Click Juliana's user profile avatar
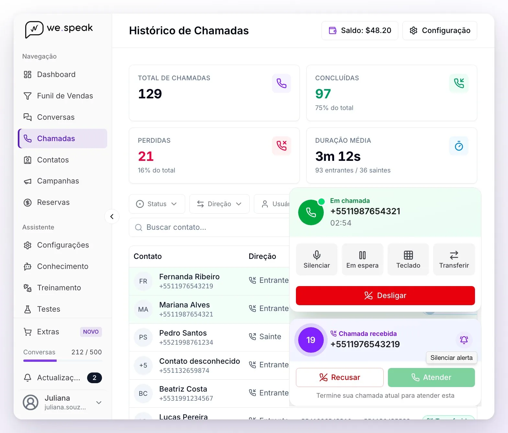Screen dimensions: 508x433 tap(31, 402)
